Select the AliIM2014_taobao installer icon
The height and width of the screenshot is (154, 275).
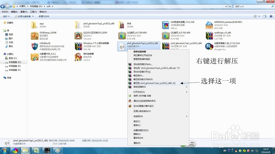(209, 25)
